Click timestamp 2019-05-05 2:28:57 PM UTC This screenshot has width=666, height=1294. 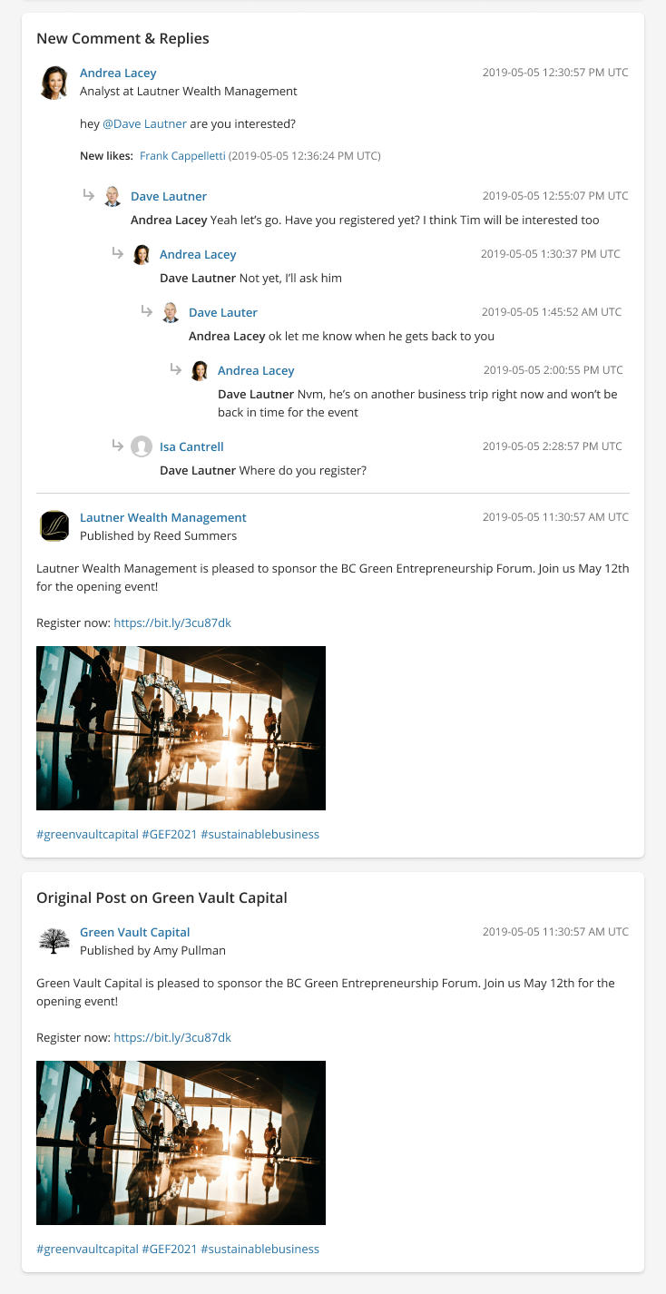(x=552, y=446)
